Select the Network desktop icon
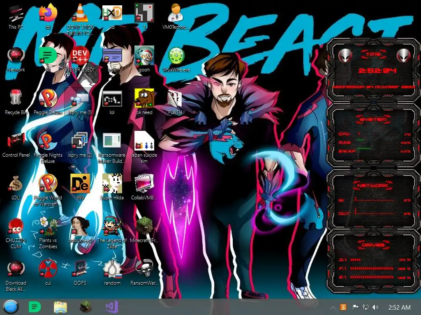The height and width of the screenshot is (315, 421). point(16,56)
